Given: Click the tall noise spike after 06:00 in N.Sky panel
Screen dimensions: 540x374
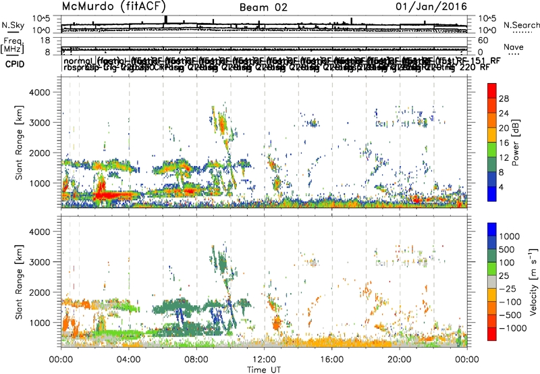Looking at the screenshot, I should [x=166, y=20].
